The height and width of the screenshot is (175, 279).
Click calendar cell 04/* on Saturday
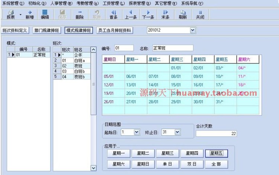(248, 68)
